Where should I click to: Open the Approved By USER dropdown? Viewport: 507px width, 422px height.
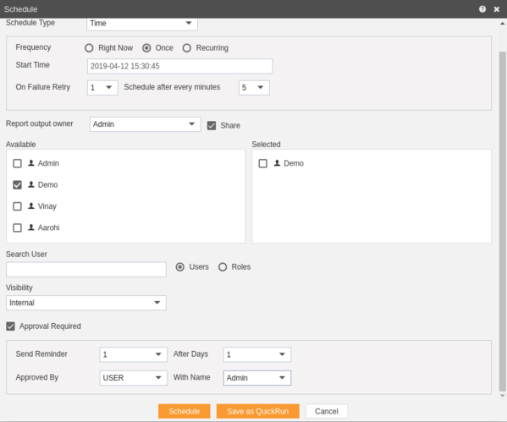[133, 378]
